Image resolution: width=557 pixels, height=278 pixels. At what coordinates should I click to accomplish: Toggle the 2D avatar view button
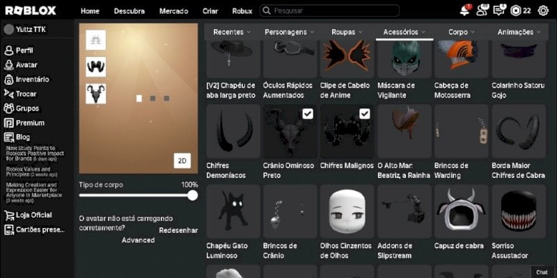[182, 161]
